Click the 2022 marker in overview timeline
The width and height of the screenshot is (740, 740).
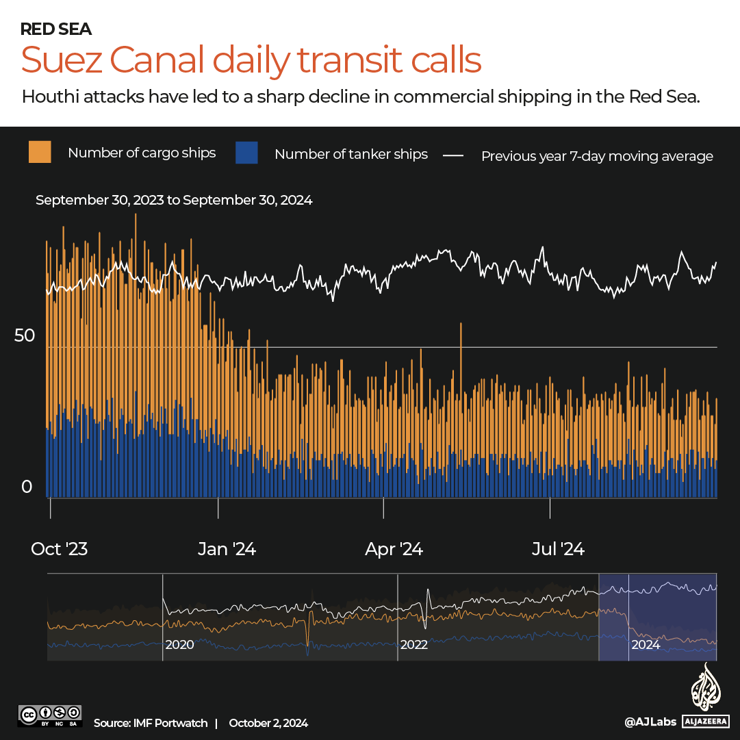(414, 645)
